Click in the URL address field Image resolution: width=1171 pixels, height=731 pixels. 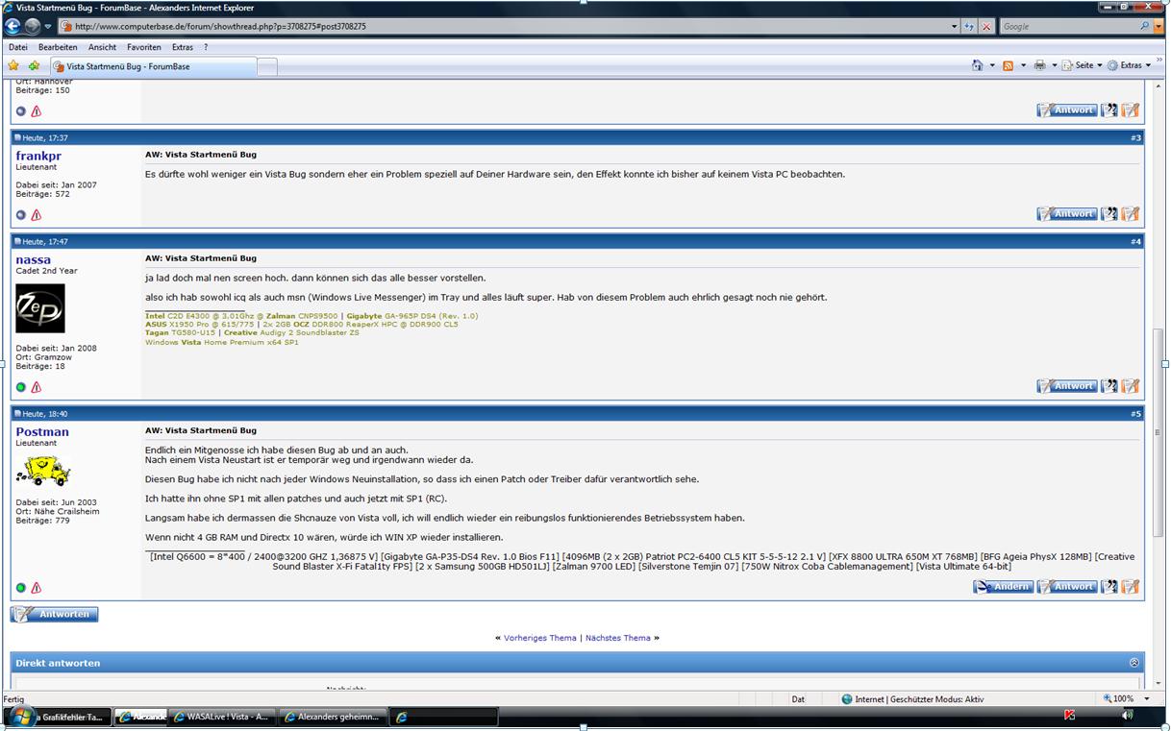click(505, 26)
